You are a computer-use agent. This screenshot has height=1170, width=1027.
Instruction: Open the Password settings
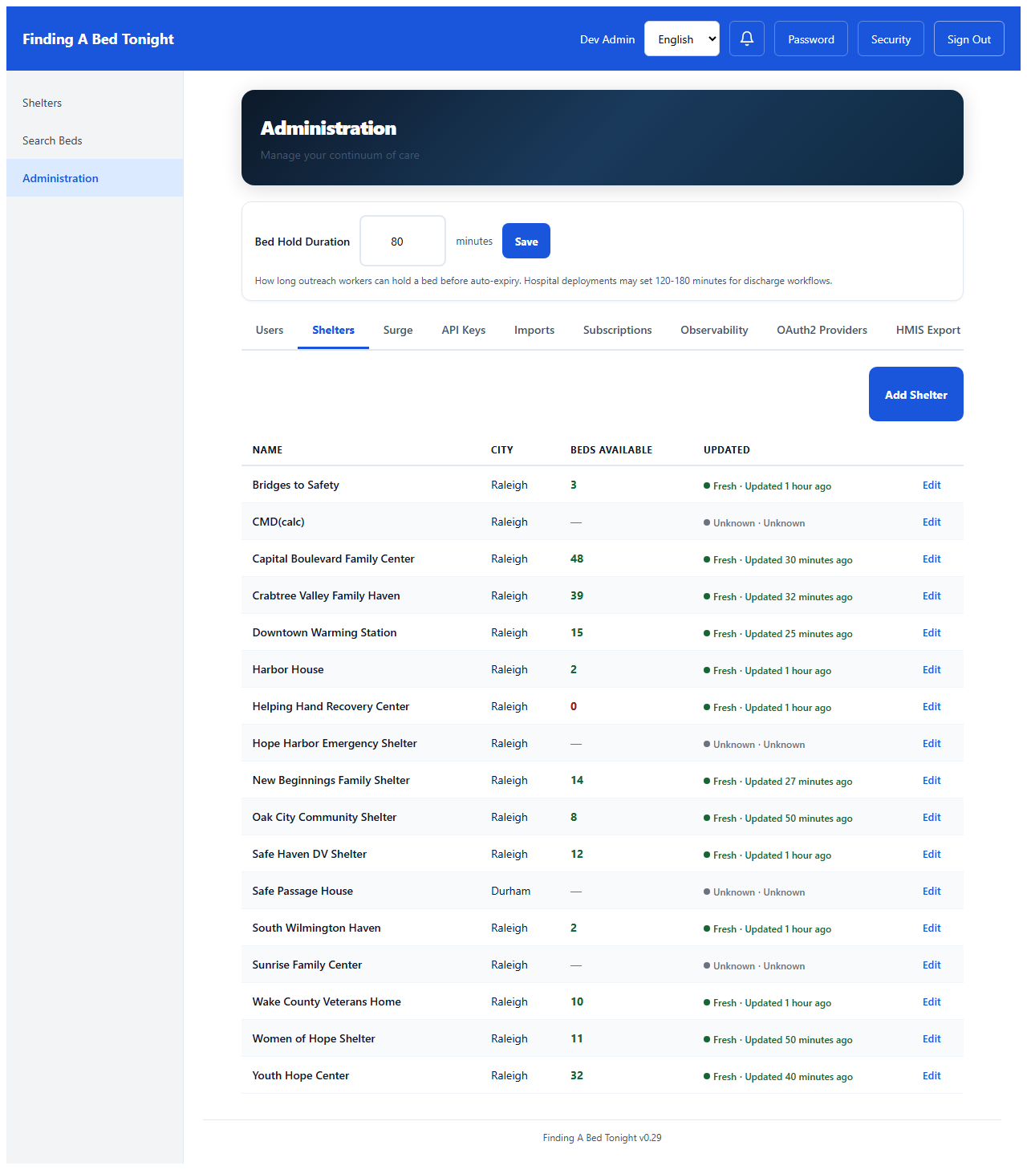[x=810, y=39]
